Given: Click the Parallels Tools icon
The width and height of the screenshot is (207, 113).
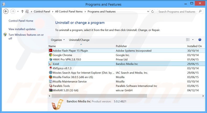Looking at the screenshot, I should click(x=51, y=86).
